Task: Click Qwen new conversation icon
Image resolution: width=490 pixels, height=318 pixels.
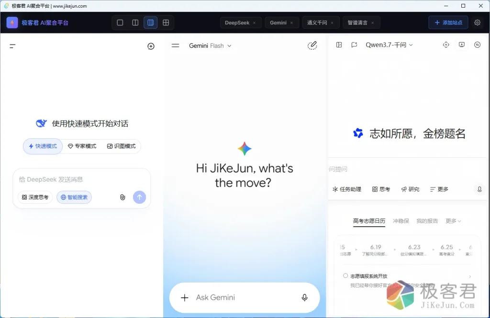Action: [354, 44]
